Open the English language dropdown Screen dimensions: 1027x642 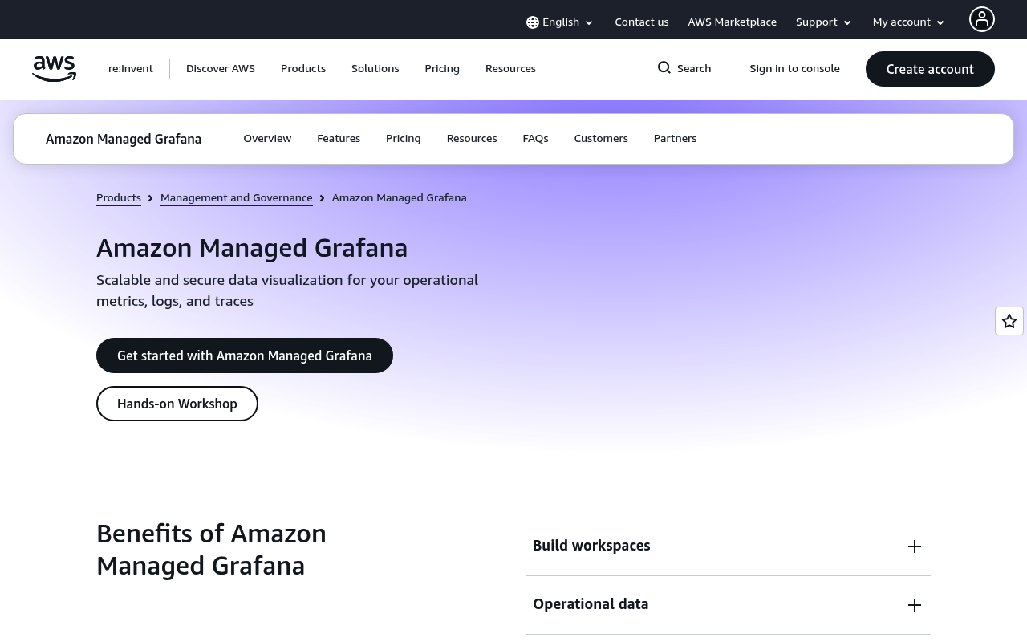(x=560, y=22)
